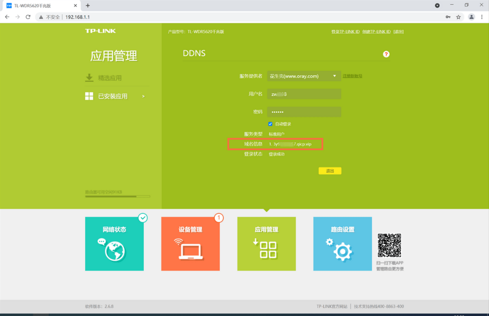The height and width of the screenshot is (316, 489).
Task: Click the 用户名 input field
Action: 304,94
